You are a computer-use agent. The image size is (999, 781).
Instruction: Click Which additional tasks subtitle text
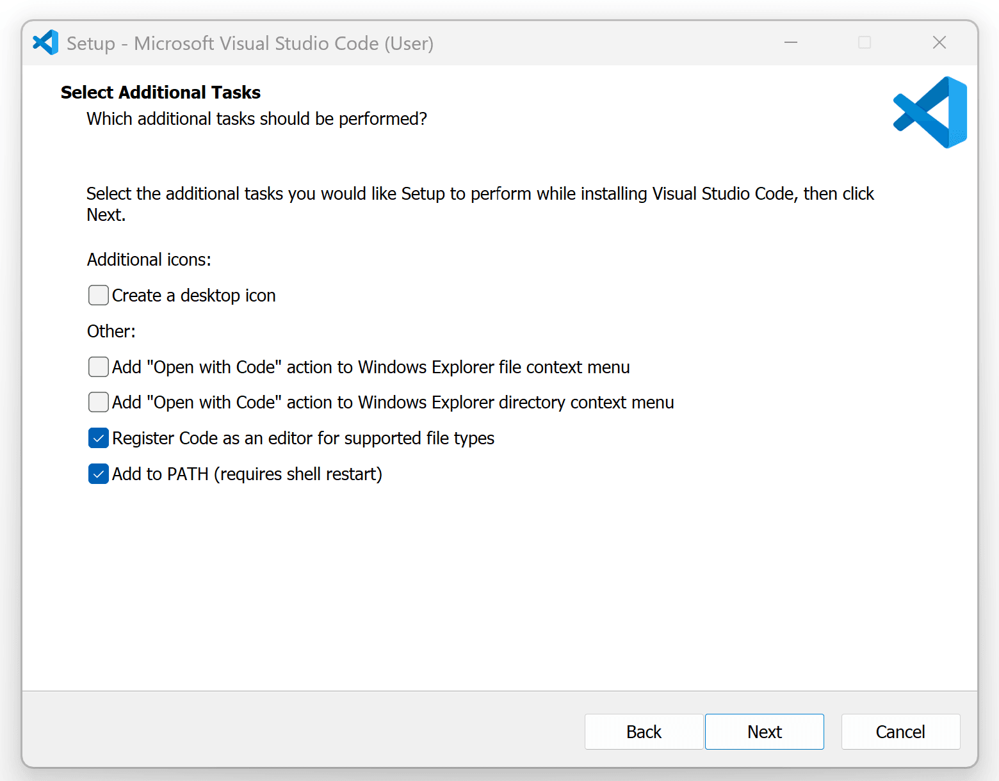coord(256,119)
